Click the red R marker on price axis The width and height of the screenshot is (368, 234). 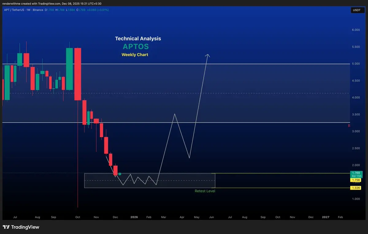click(x=349, y=126)
